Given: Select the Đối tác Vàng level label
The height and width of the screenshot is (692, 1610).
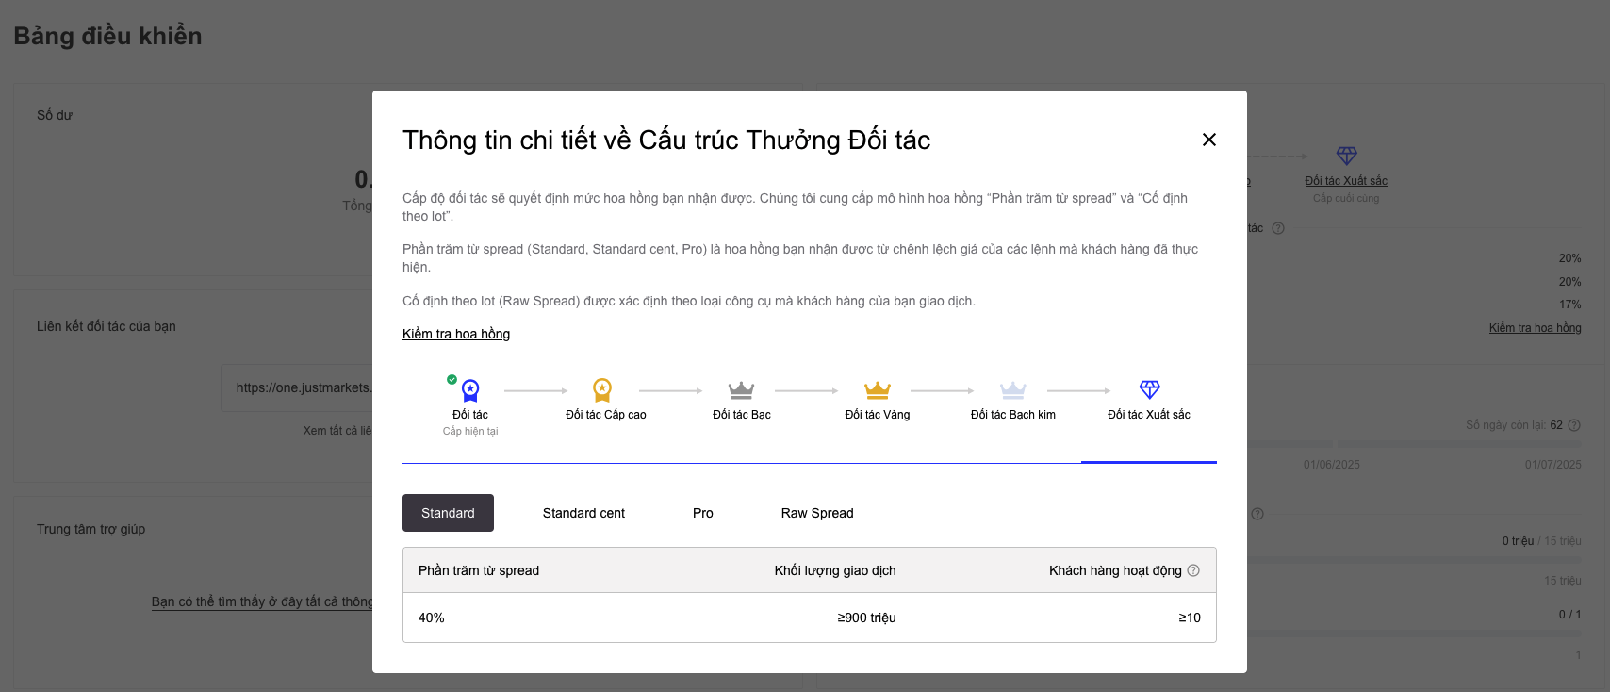Looking at the screenshot, I should 878,415.
